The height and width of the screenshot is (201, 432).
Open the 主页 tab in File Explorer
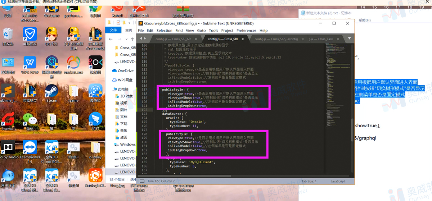point(129,31)
